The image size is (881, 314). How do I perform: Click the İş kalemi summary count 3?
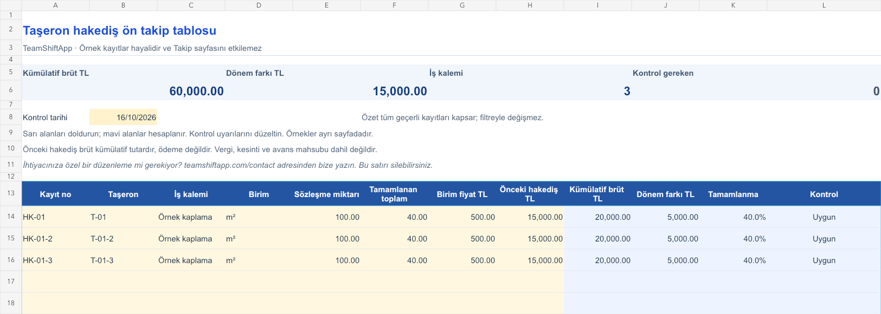point(627,91)
